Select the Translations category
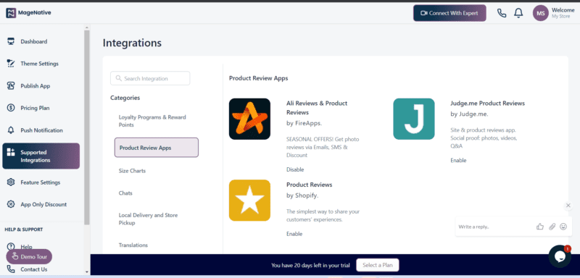 [133, 245]
